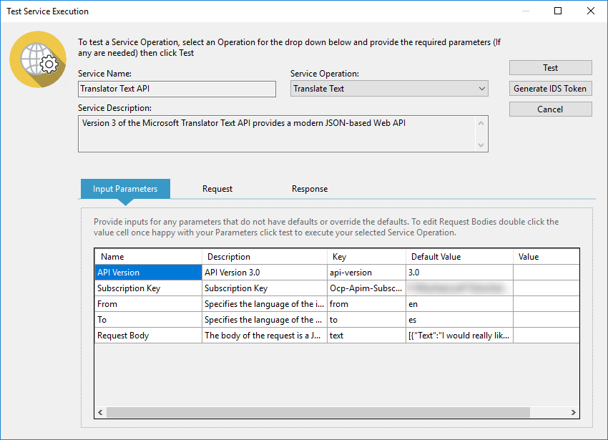Click 'The body of the request is a J...' cell

265,336
